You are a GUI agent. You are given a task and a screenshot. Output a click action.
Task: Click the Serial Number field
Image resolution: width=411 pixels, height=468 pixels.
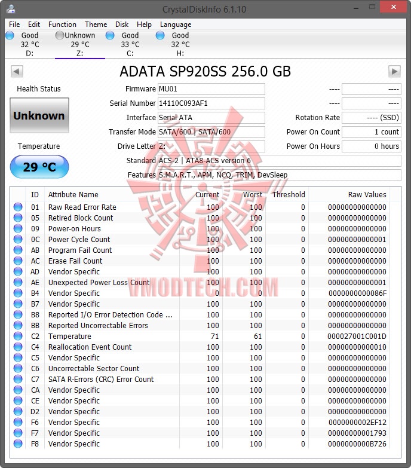coord(211,103)
